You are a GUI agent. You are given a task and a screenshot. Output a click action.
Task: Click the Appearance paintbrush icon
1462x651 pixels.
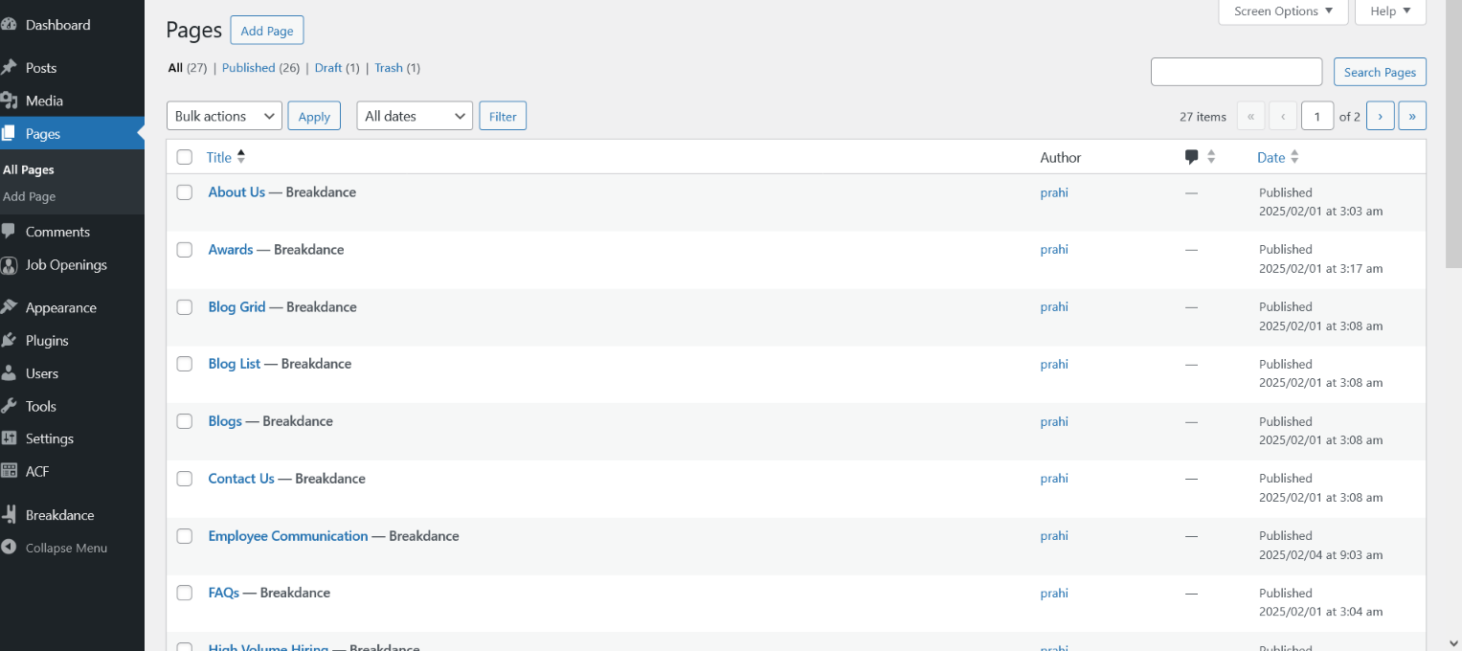pos(9,307)
